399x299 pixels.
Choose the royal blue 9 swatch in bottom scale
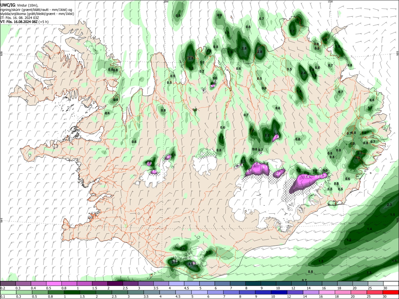click(263, 292)
